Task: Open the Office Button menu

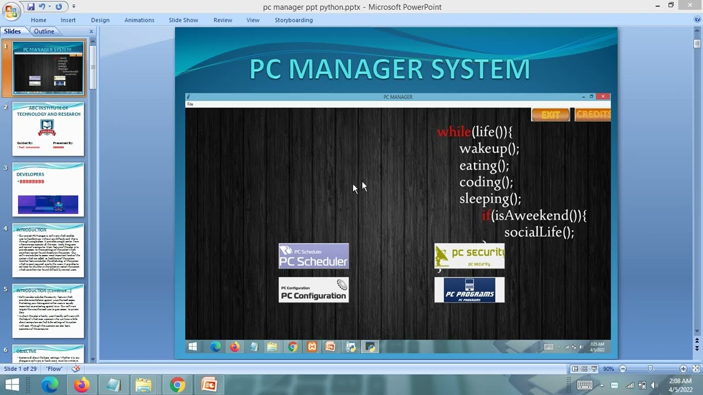Action: (12, 11)
